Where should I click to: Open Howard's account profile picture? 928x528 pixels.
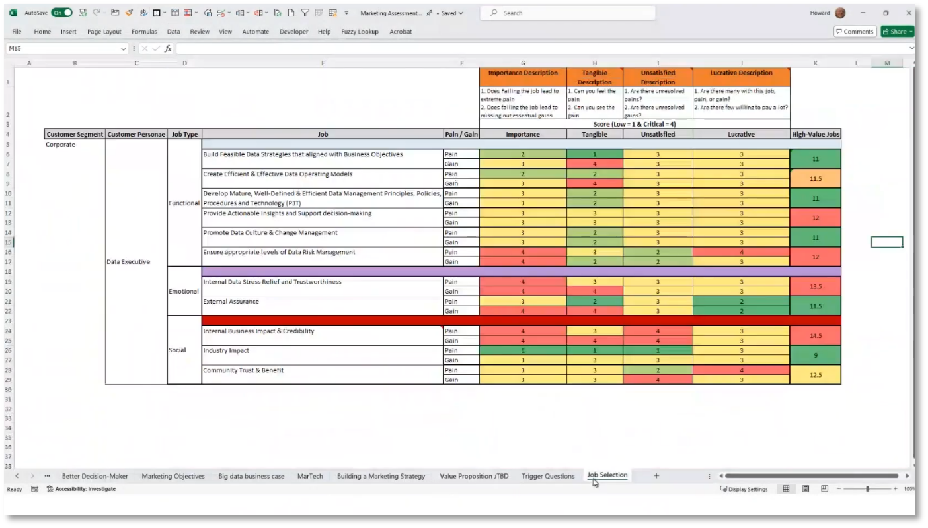coord(840,13)
